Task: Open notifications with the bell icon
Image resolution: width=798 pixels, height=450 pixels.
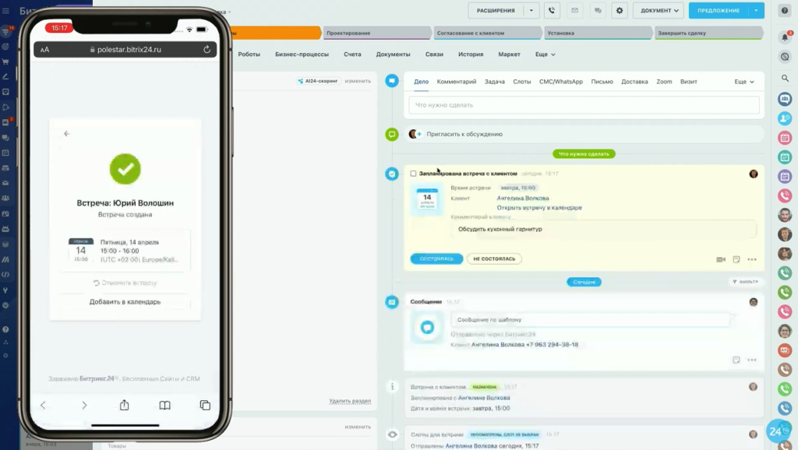Action: (783, 36)
